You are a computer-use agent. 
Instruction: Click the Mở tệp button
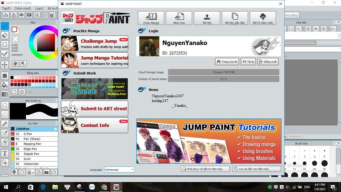pos(207,18)
